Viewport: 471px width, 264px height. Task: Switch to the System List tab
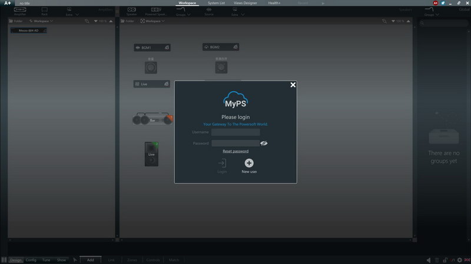point(216,3)
